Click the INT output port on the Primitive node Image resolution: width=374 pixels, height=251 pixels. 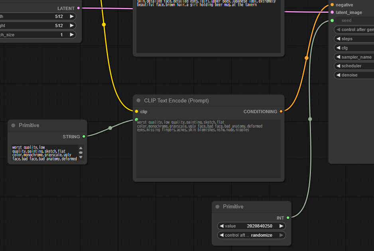(288, 218)
